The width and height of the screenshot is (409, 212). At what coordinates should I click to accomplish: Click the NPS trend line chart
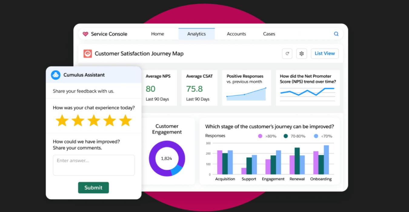307,91
